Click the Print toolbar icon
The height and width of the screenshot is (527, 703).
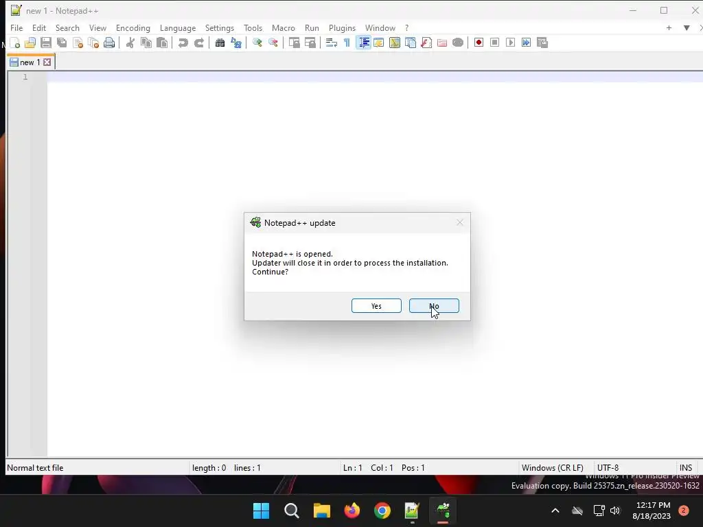(x=109, y=43)
